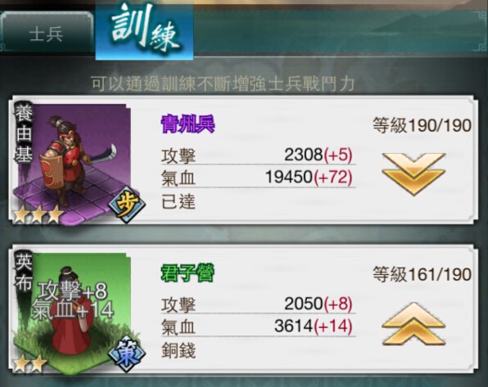Click the 步 infantry type badge
The height and width of the screenshot is (387, 488).
pyautogui.click(x=127, y=205)
